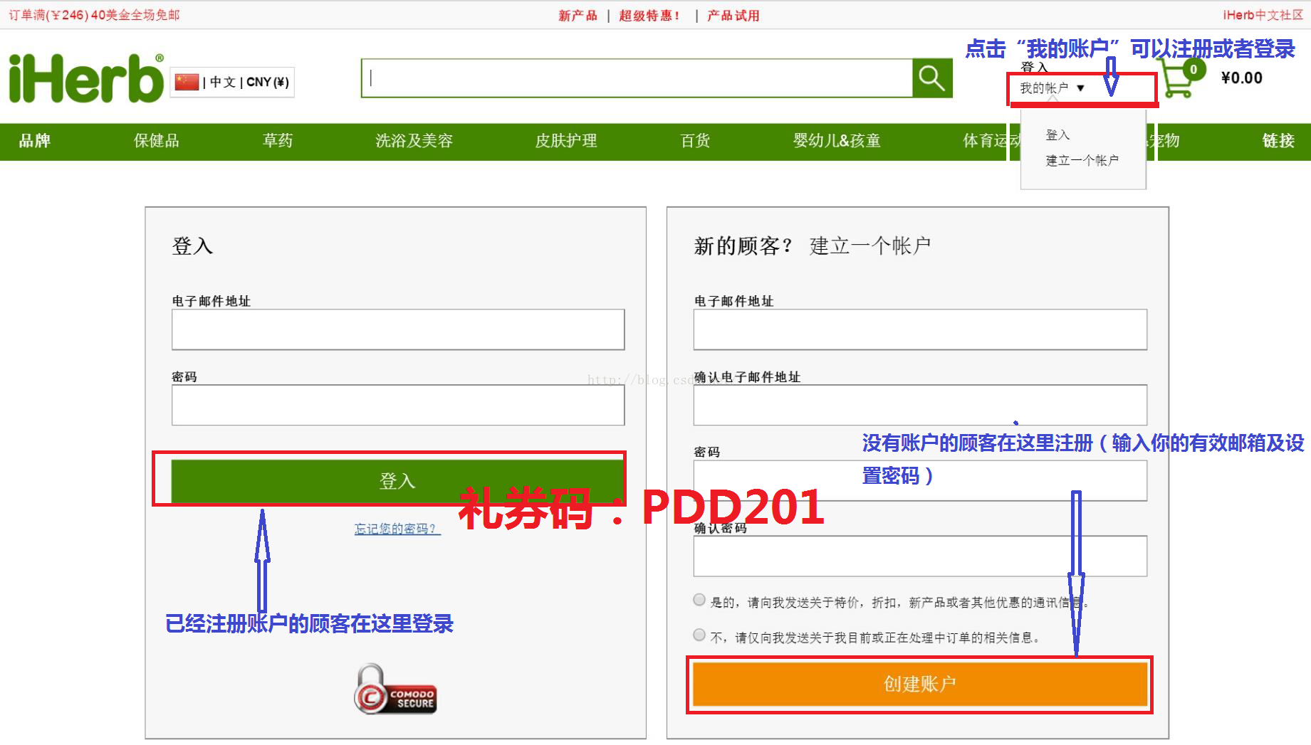This screenshot has height=745, width=1311.
Task: Click the ¥0.00 cart total
Action: click(x=1241, y=78)
